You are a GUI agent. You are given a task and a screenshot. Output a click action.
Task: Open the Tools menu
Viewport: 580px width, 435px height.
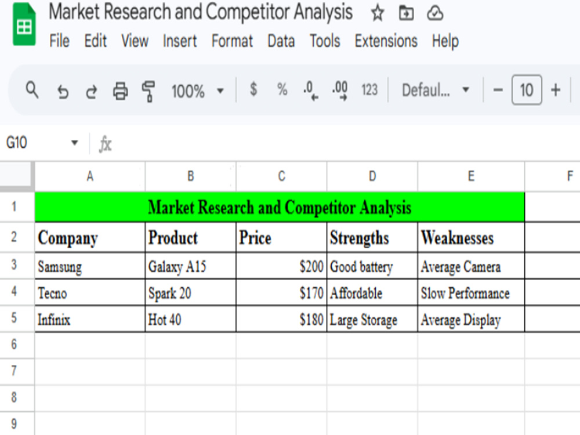[325, 41]
